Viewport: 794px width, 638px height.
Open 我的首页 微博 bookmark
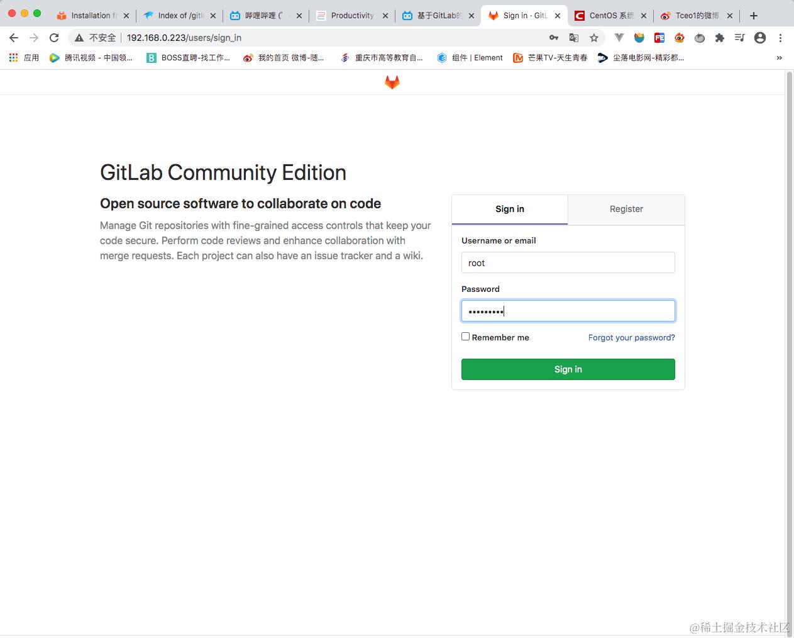tap(284, 58)
